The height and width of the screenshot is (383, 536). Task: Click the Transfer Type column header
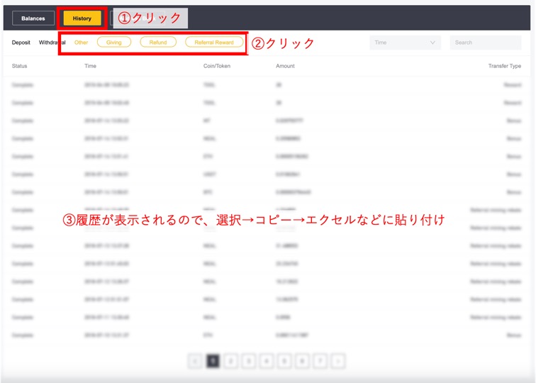coord(505,66)
